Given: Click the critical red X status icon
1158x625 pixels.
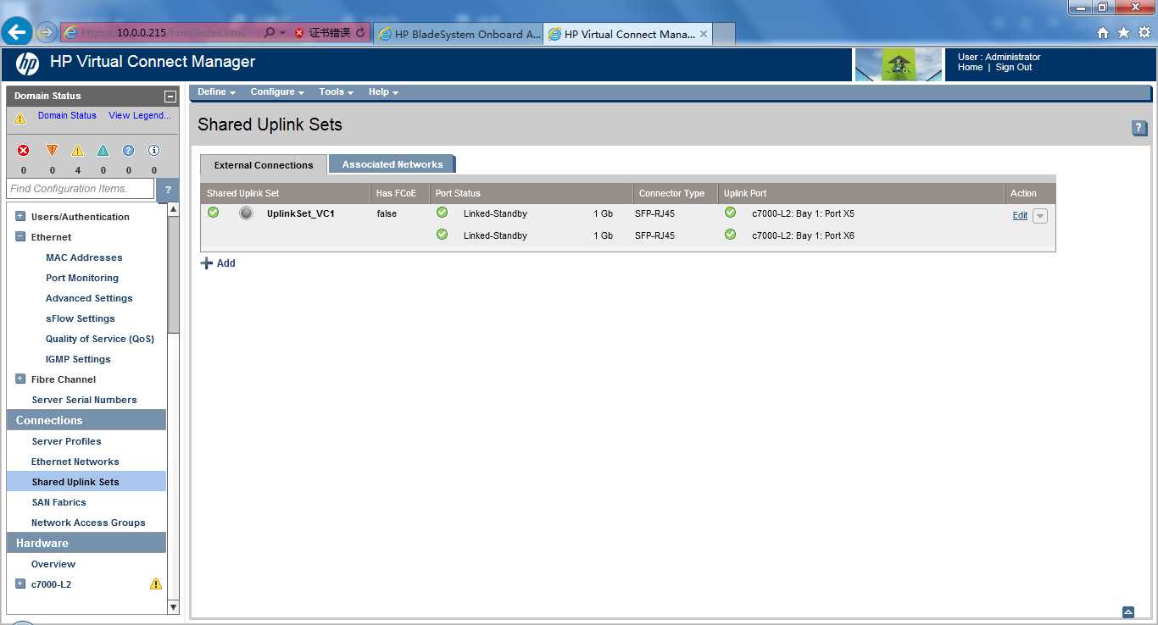Looking at the screenshot, I should [x=24, y=150].
